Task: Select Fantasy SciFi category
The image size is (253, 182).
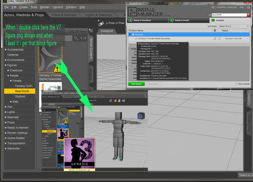Action: pos(24,86)
